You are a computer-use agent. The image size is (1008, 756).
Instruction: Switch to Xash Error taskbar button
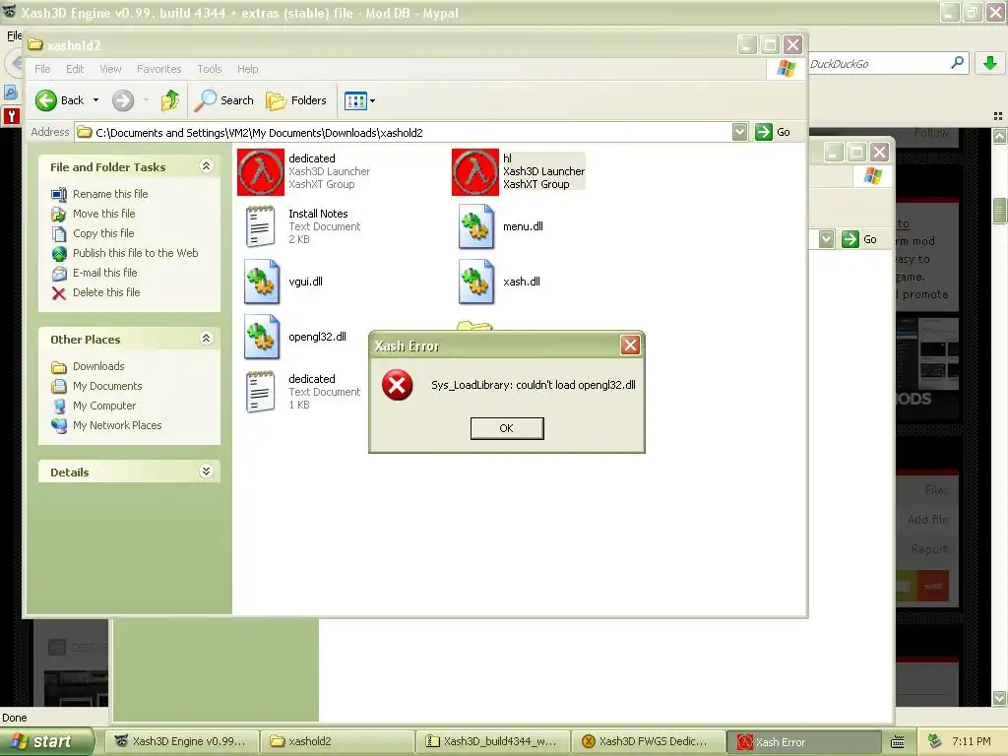click(x=803, y=741)
